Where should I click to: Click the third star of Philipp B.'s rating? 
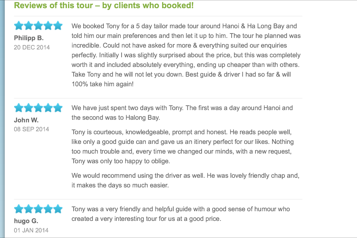pyautogui.click(x=38, y=26)
